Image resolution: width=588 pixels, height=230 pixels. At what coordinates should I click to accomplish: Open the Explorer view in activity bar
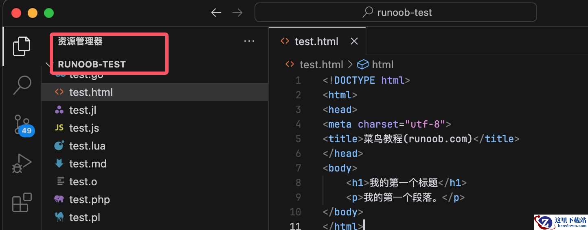click(x=22, y=46)
